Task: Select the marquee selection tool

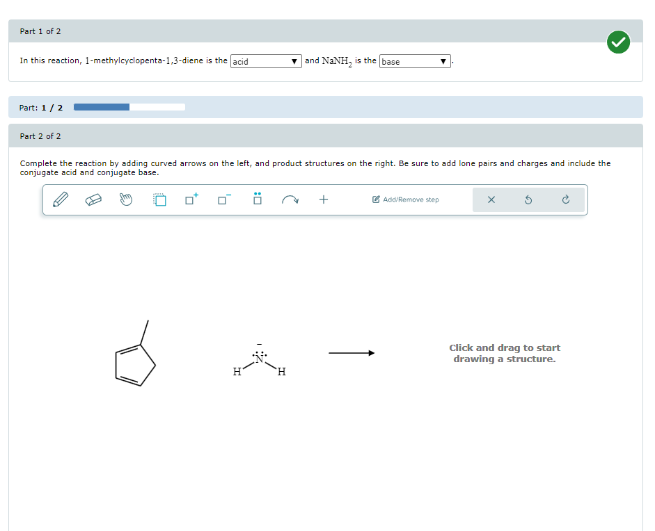Action: coord(159,199)
